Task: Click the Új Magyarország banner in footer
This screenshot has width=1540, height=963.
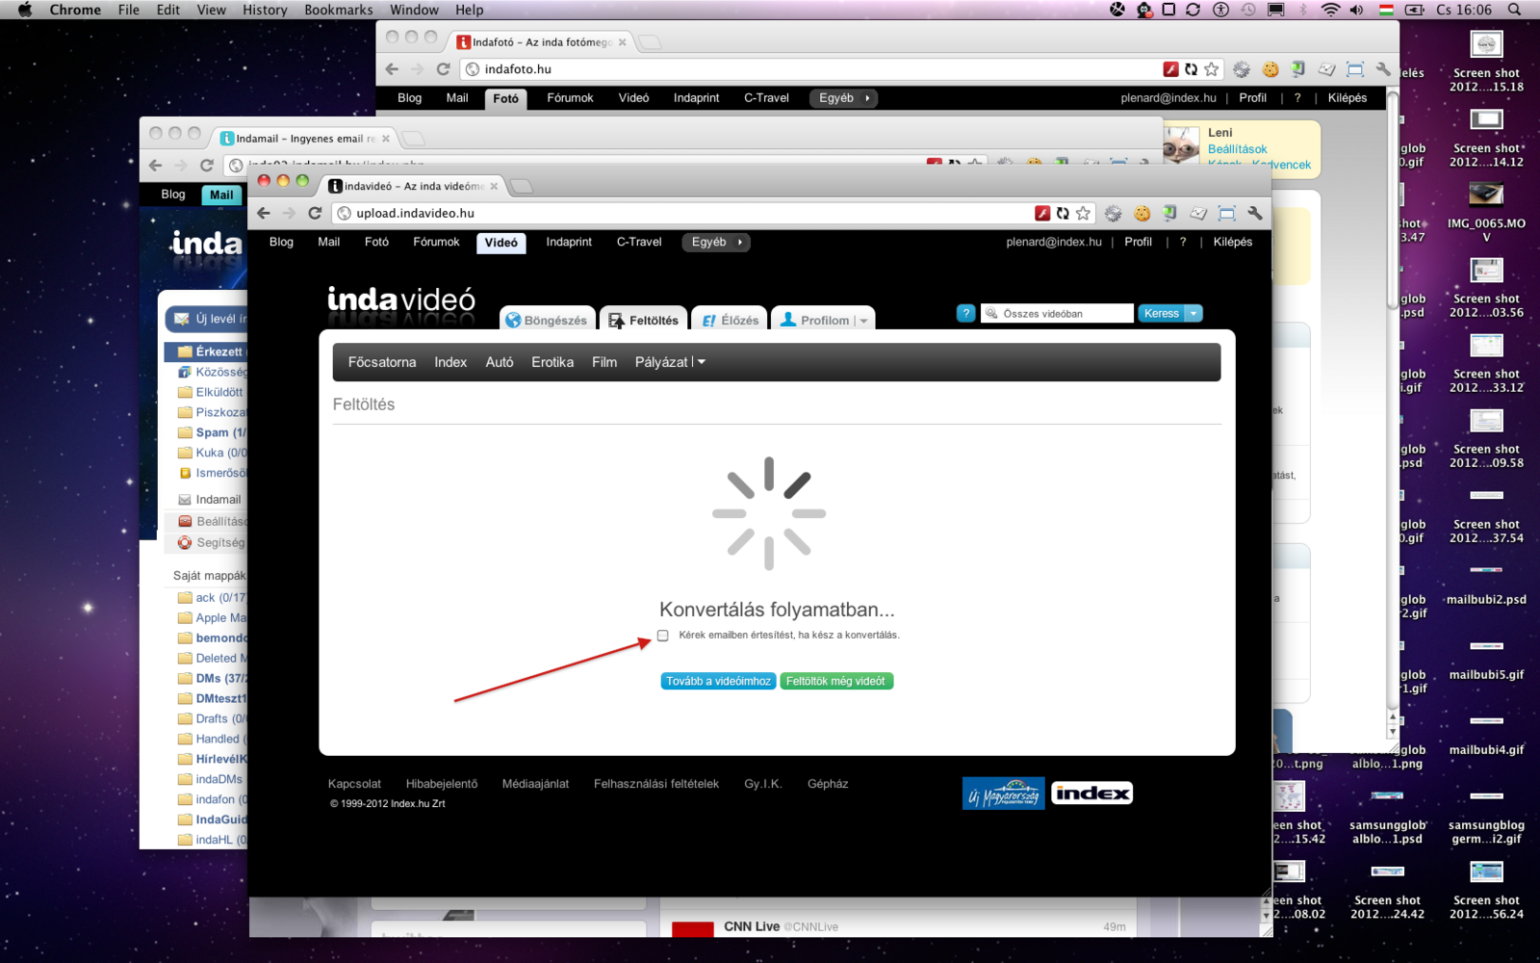Action: click(1003, 794)
